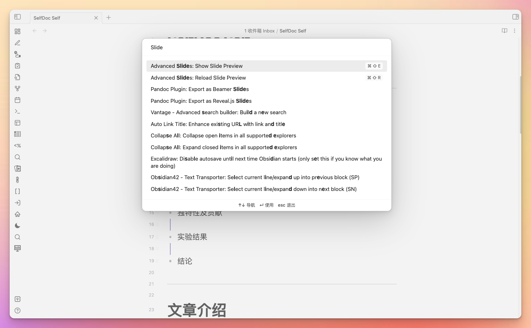Click inside the command palette search field
Image resolution: width=531 pixels, height=328 pixels.
(x=267, y=47)
